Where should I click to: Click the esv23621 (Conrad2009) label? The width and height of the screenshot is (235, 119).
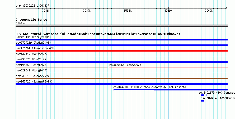pyautogui.click(x=32, y=76)
